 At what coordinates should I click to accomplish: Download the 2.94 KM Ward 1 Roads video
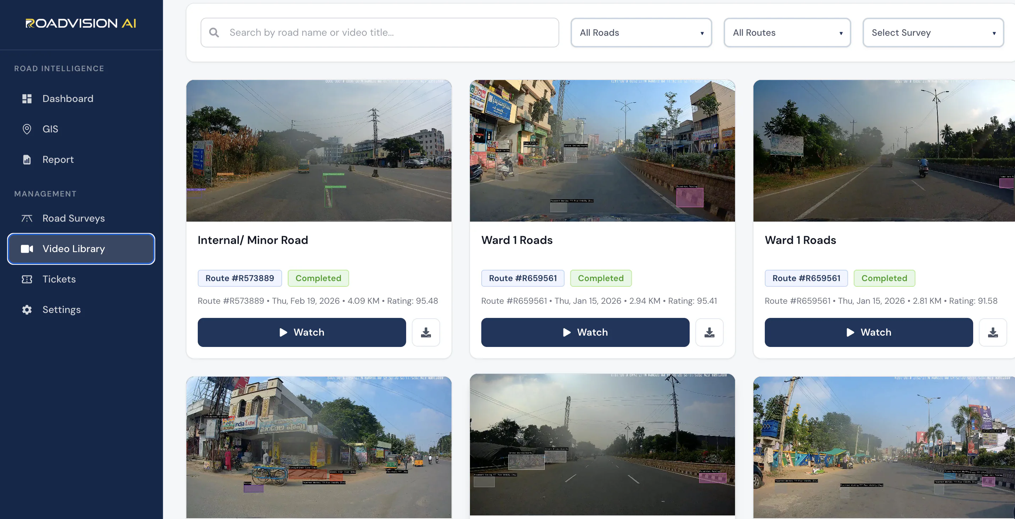709,332
